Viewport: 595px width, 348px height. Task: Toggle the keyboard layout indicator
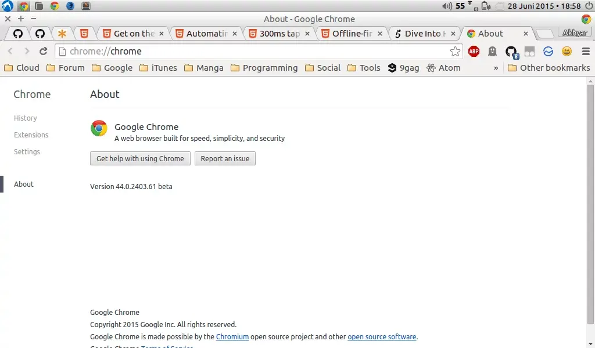(476, 8)
